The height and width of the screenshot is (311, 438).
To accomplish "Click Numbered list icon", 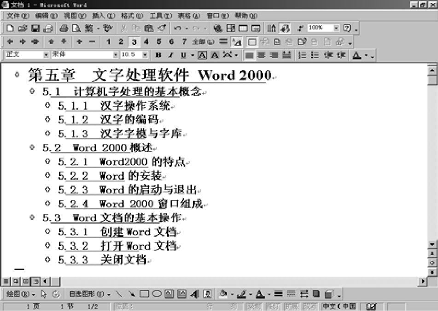I will pos(302,55).
